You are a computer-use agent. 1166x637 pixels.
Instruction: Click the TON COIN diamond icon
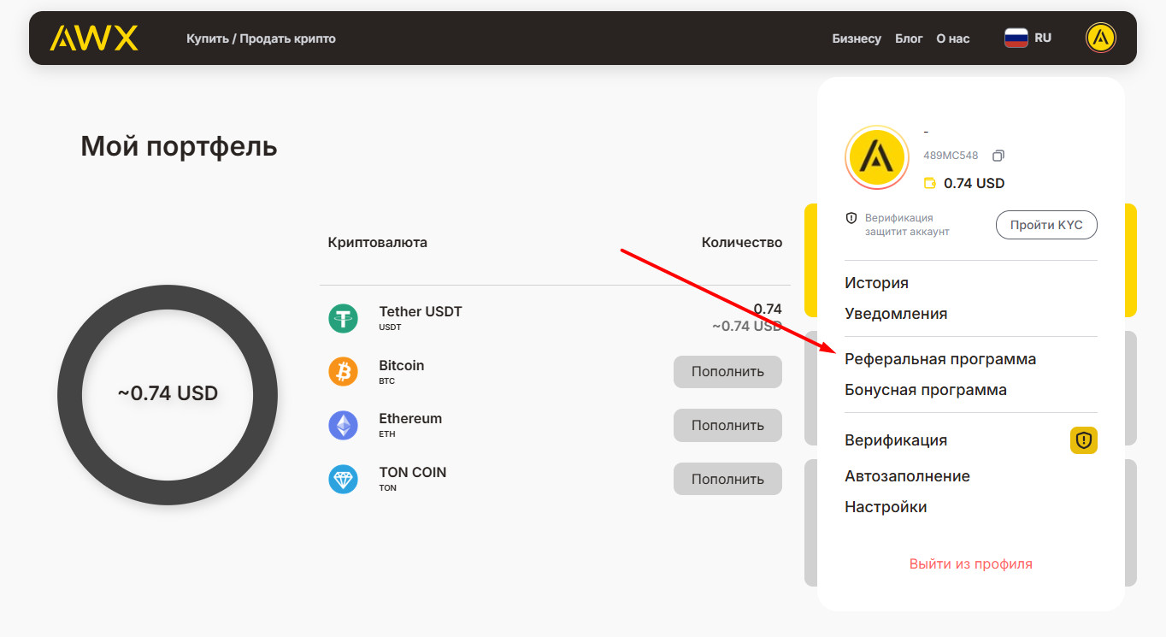tap(343, 479)
